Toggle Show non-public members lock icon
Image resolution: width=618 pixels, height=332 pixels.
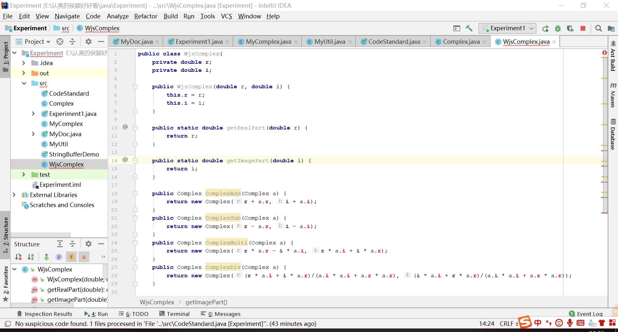point(84,257)
